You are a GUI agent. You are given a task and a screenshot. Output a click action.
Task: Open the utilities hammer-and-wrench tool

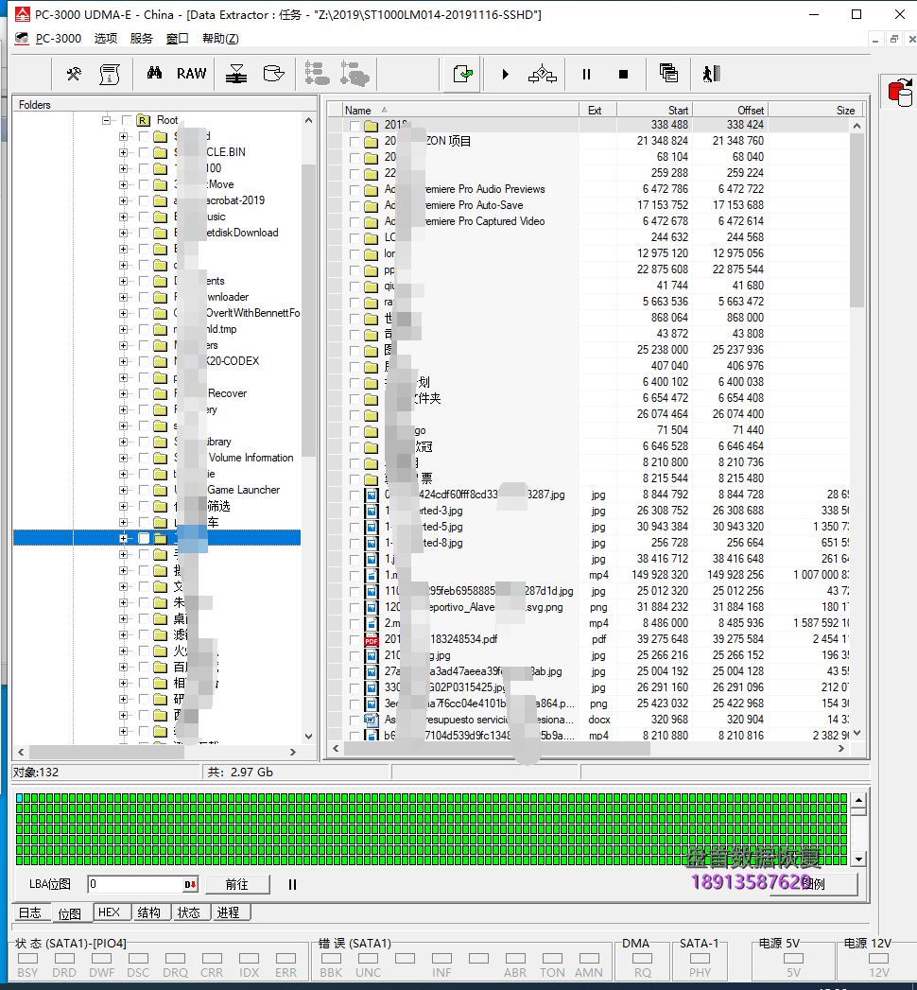[74, 74]
